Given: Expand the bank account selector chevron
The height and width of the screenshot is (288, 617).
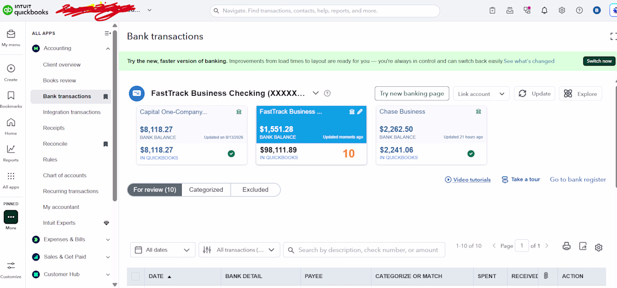Looking at the screenshot, I should tap(316, 93).
